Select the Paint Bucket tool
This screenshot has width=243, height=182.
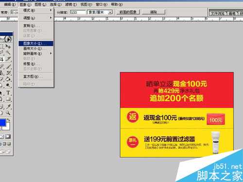click(x=8, y=79)
